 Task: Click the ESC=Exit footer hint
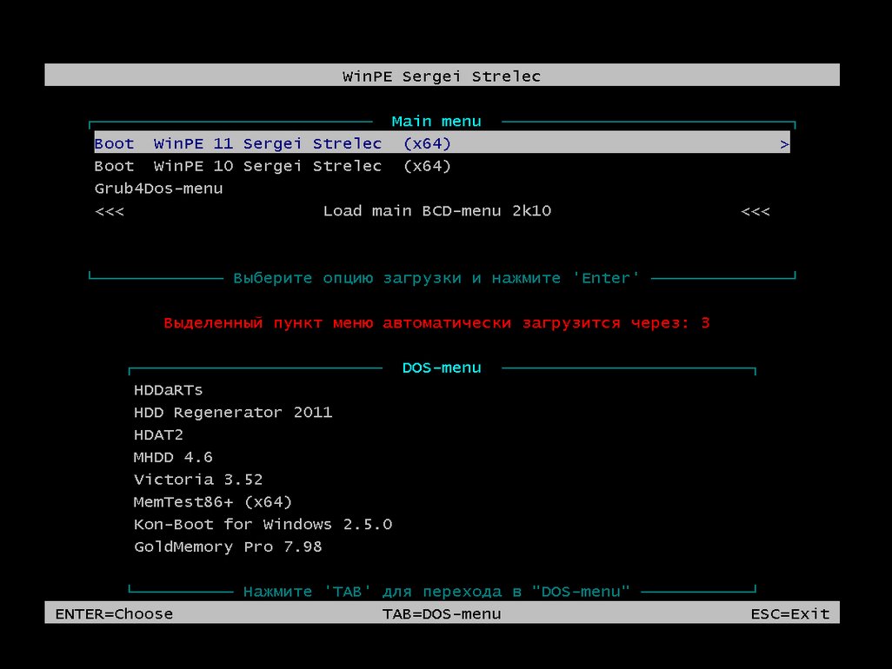coord(790,614)
